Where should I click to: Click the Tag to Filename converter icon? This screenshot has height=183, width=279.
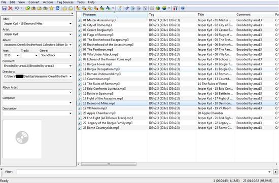pyautogui.click(x=78, y=8)
